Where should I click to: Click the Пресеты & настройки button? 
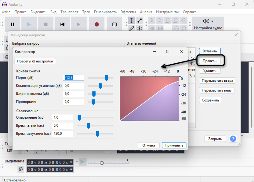[x=35, y=61]
